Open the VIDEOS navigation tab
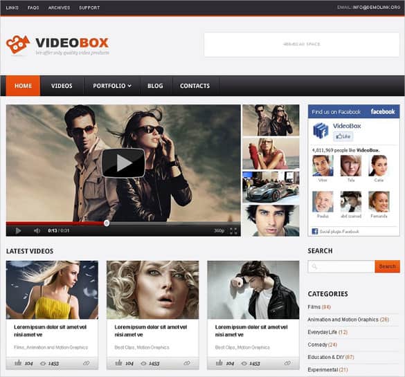This screenshot has height=377, width=405. point(62,86)
